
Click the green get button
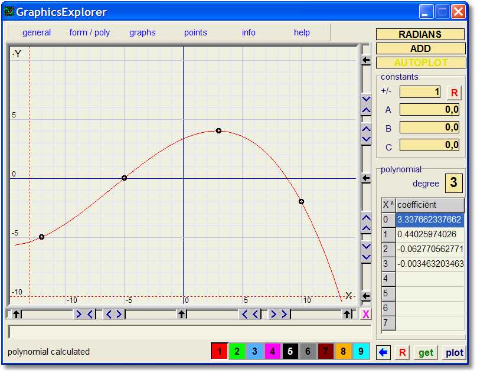pyautogui.click(x=426, y=352)
